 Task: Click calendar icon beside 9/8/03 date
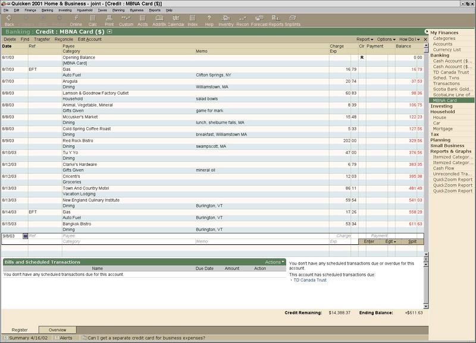pyautogui.click(x=25, y=236)
